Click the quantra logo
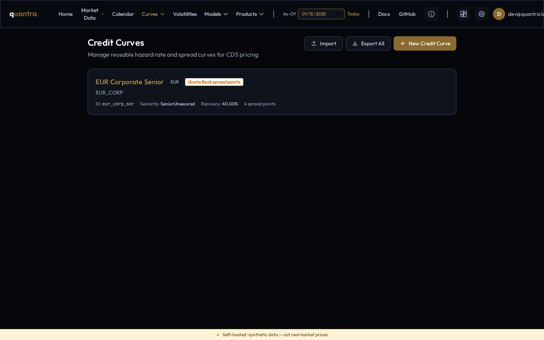This screenshot has height=340, width=544. pyautogui.click(x=23, y=14)
